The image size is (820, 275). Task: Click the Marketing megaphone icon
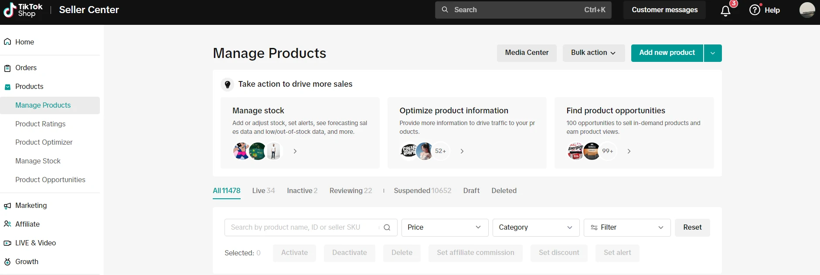[x=7, y=206]
